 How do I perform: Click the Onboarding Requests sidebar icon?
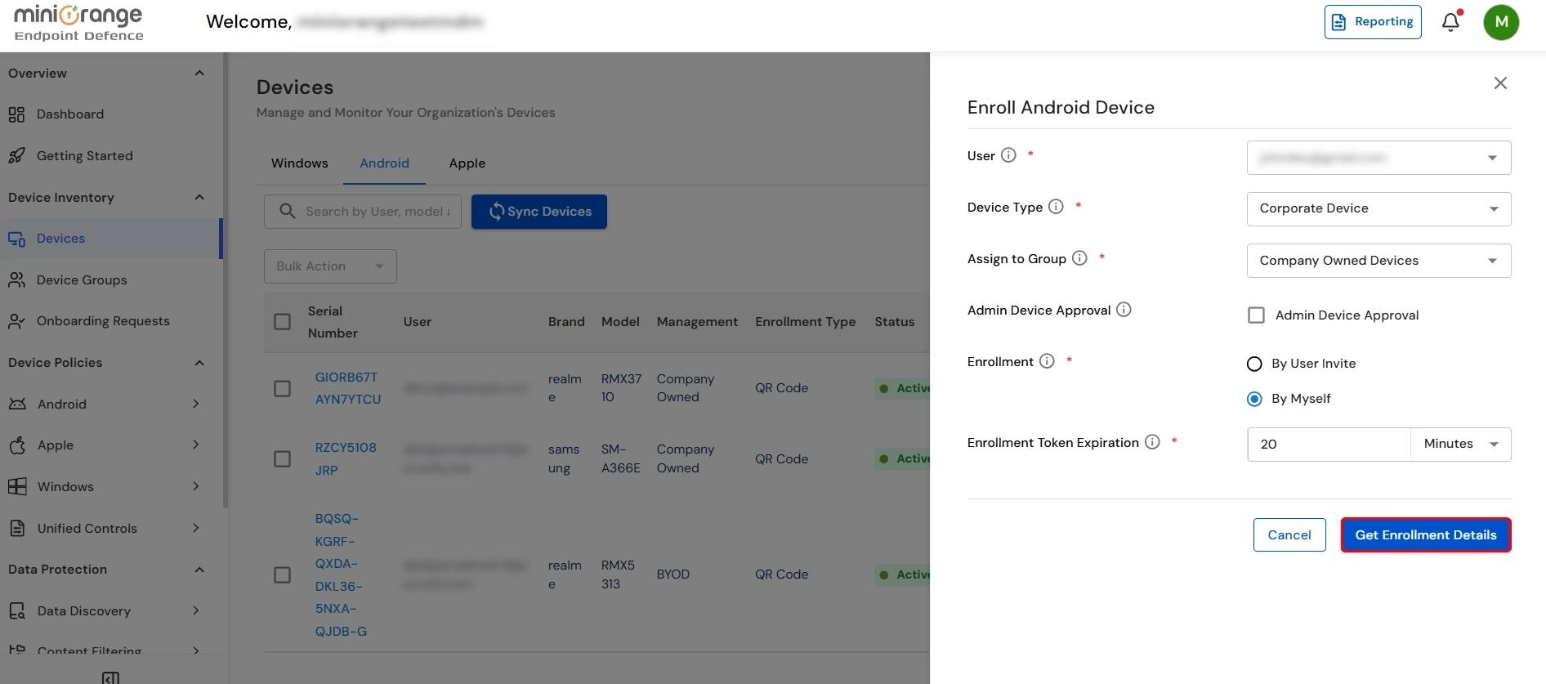16,321
